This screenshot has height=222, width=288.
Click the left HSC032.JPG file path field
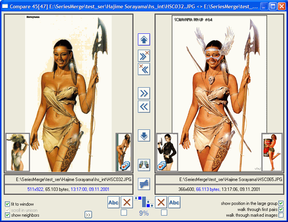coord(68,179)
